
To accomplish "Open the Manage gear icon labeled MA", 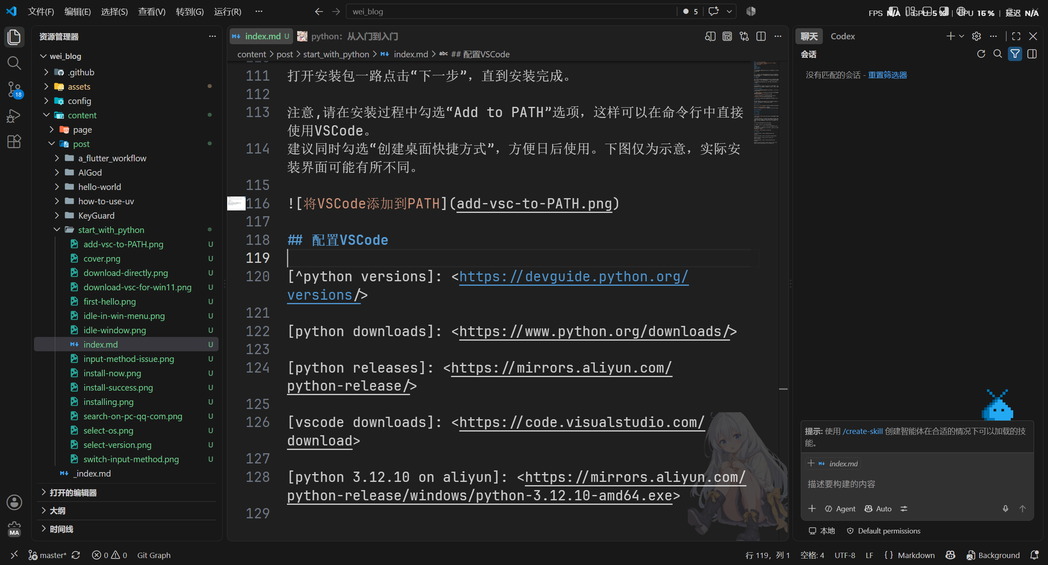I will [x=14, y=529].
